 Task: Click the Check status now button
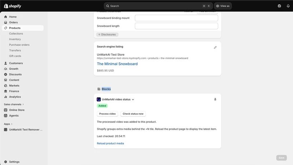133,114
